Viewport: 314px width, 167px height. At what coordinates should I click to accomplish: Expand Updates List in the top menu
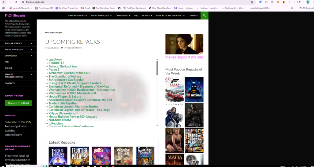(x=123, y=16)
